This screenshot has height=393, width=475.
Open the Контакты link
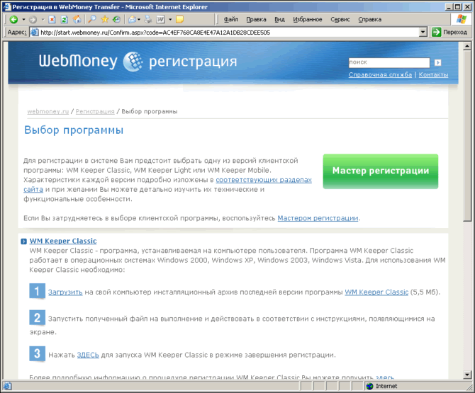pos(433,75)
